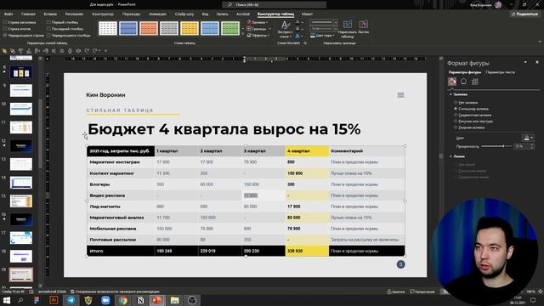The image size is (544, 306).
Task: Apply the dark blue table style
Action: (x=128, y=28)
